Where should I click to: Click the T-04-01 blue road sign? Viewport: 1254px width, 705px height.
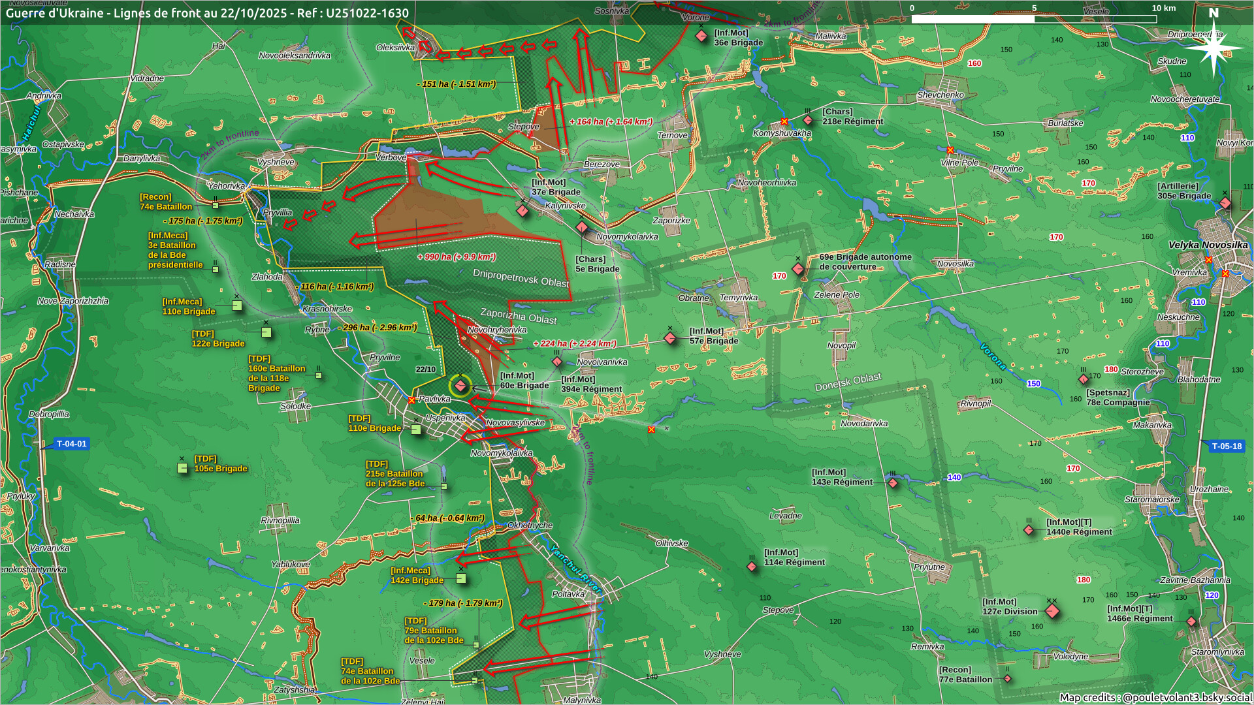click(71, 444)
